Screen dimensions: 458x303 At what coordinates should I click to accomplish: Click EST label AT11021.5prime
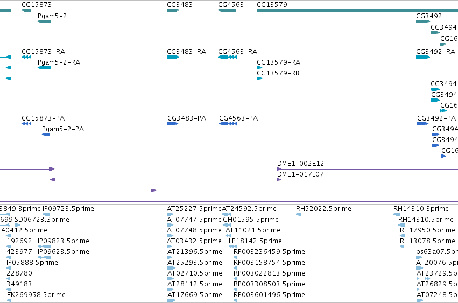click(x=253, y=230)
